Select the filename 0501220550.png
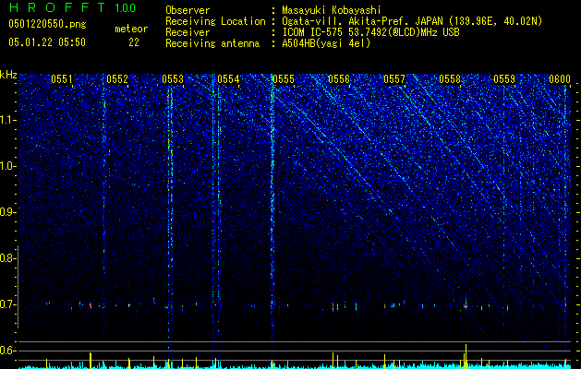This screenshot has height=369, width=581. tap(47, 24)
